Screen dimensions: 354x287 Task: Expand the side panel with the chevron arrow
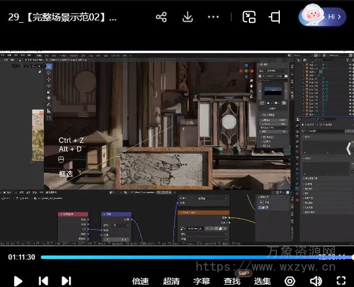pyautogui.click(x=349, y=148)
